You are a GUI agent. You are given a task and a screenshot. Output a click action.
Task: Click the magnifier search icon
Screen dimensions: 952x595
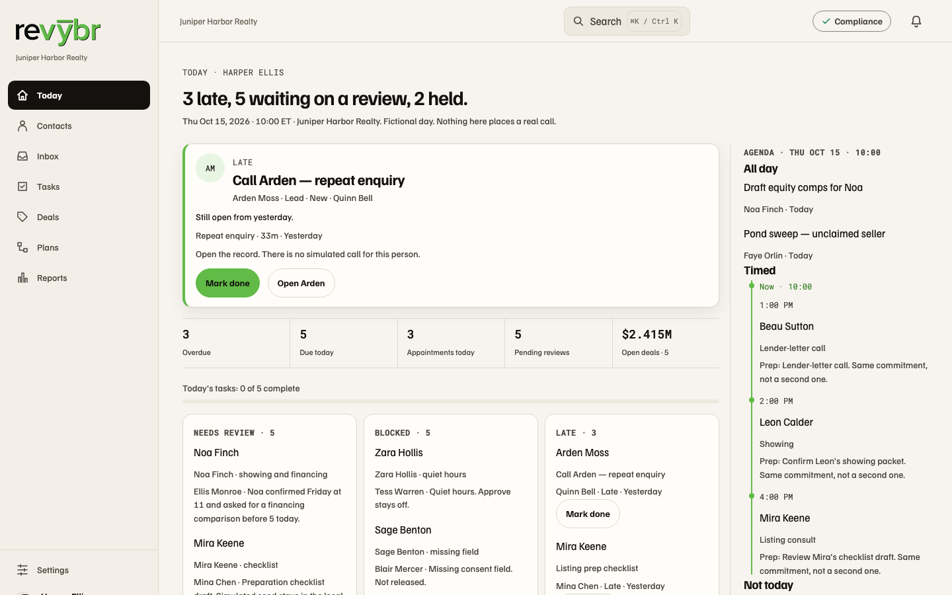[578, 21]
